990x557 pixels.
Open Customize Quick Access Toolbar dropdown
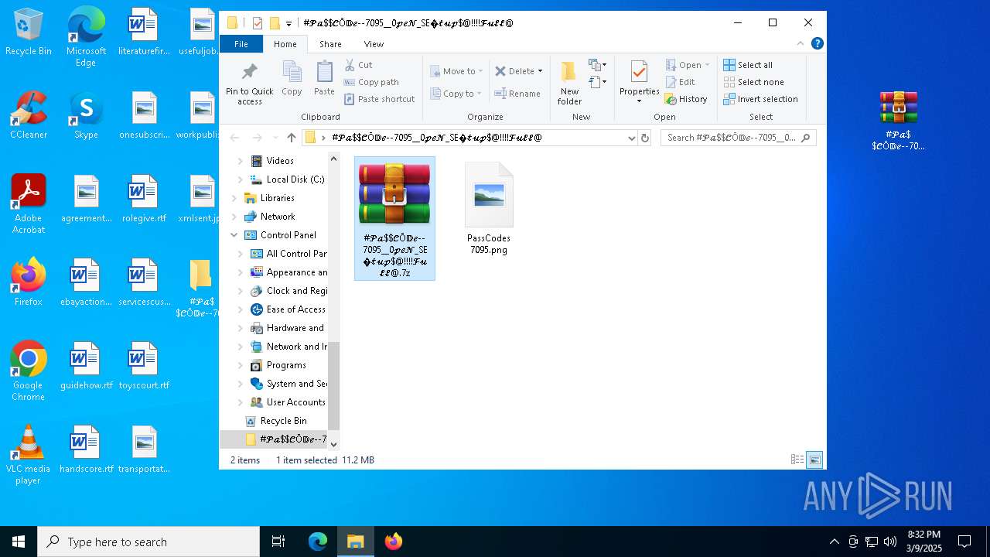pos(288,23)
